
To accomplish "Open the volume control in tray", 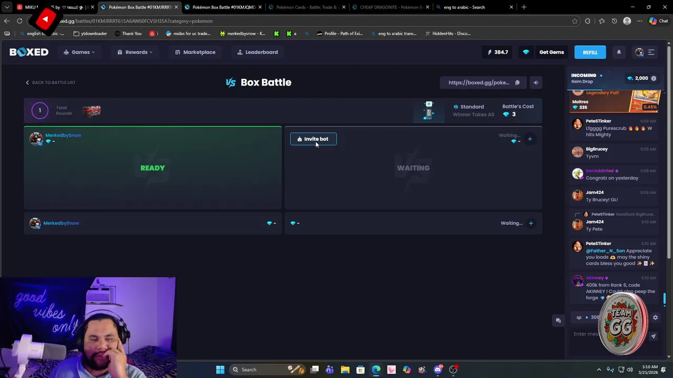I will (630, 370).
